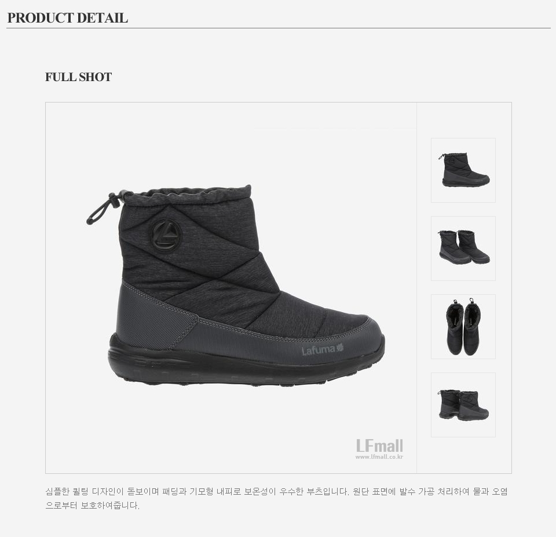Click the black outsole of the boot
Viewport: 556px width, 537px height.
point(244,366)
